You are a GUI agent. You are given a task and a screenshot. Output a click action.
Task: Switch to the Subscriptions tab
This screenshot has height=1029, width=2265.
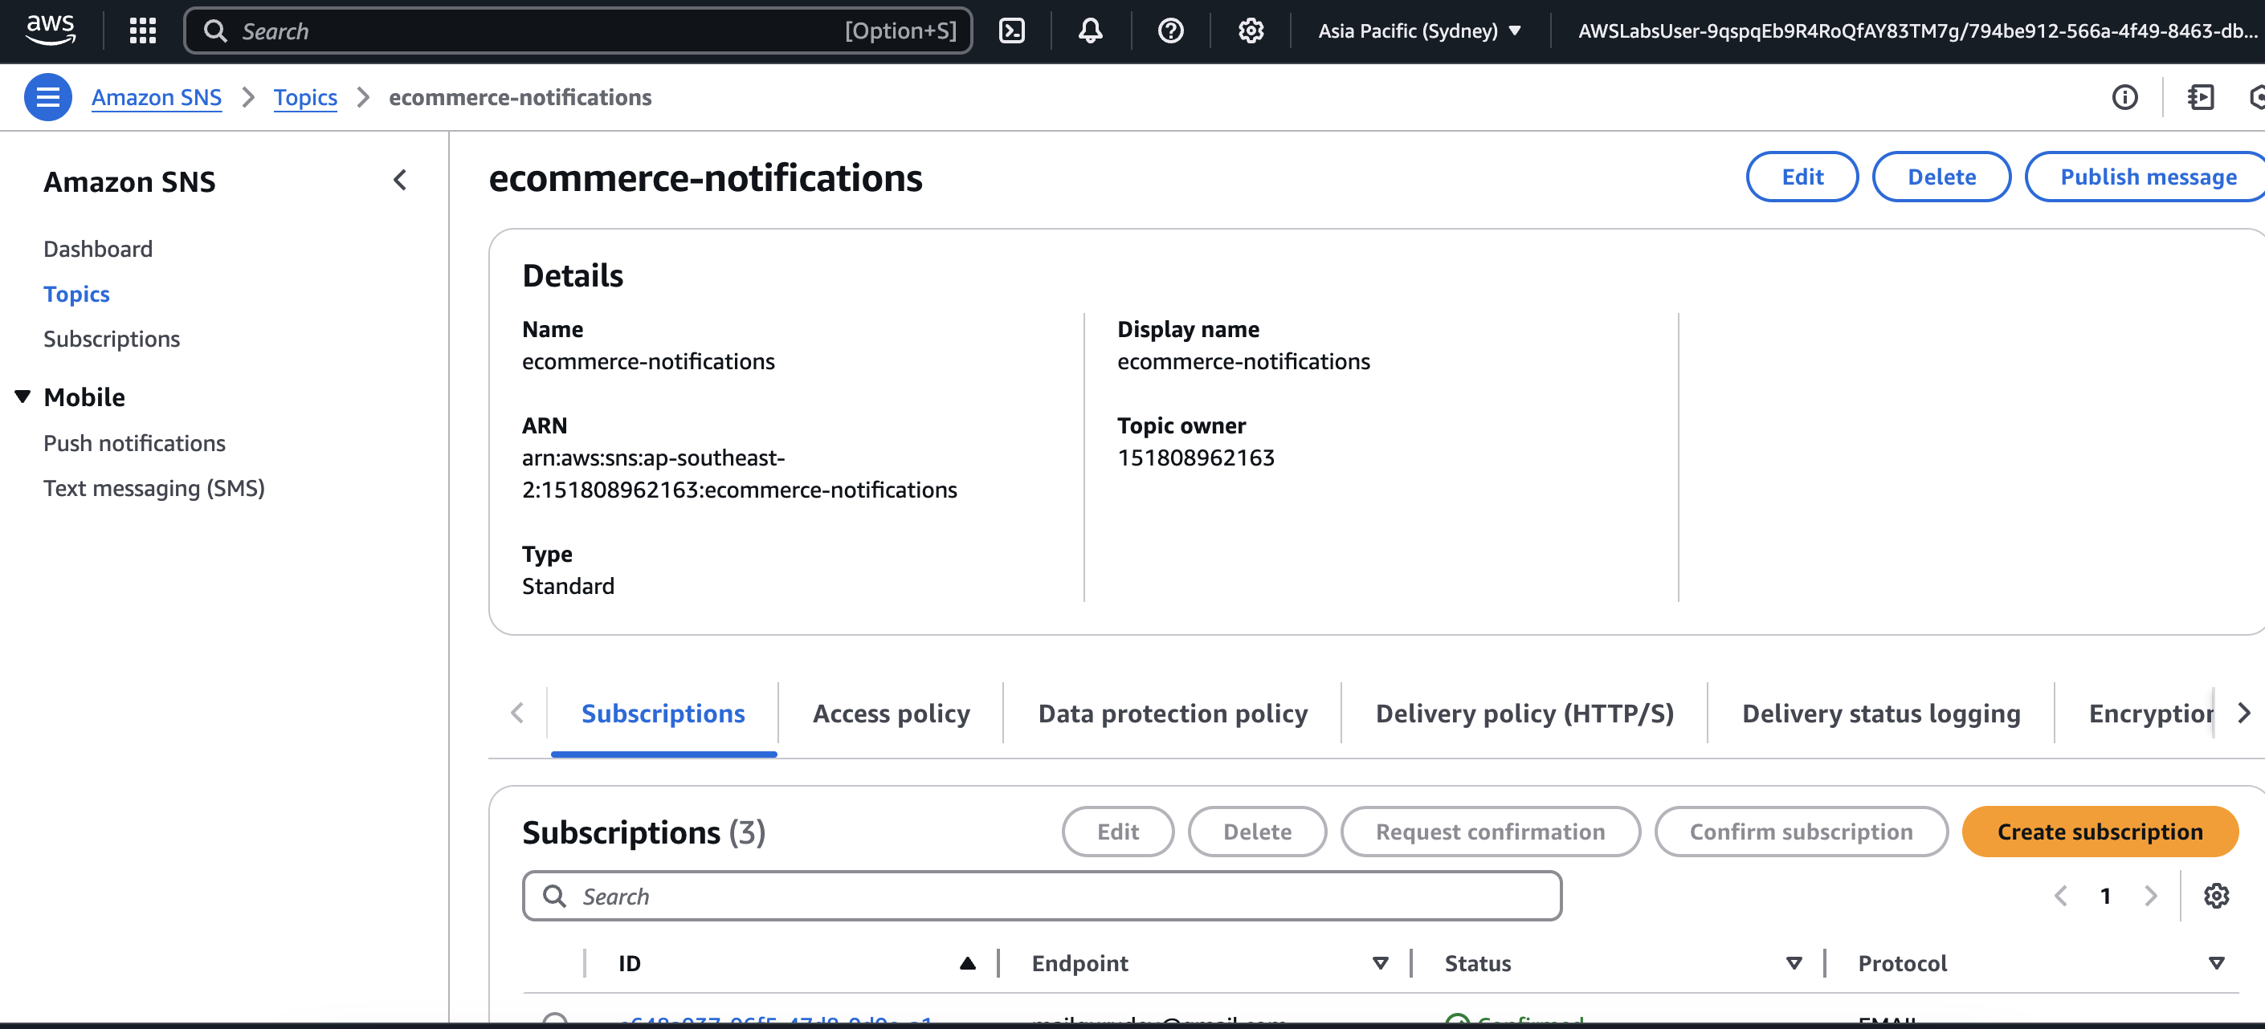click(663, 713)
